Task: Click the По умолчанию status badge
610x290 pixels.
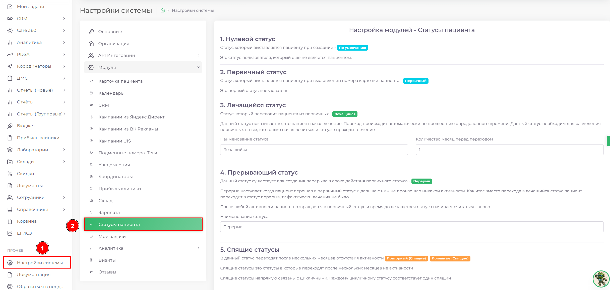Action: tap(352, 48)
